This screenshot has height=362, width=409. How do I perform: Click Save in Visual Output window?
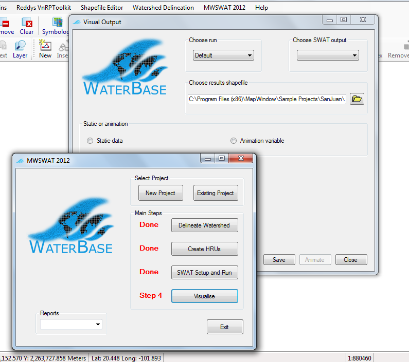(x=279, y=260)
